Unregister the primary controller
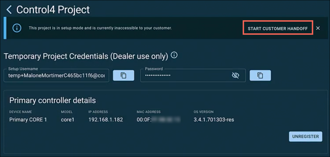330x157 pixels. tap(306, 136)
